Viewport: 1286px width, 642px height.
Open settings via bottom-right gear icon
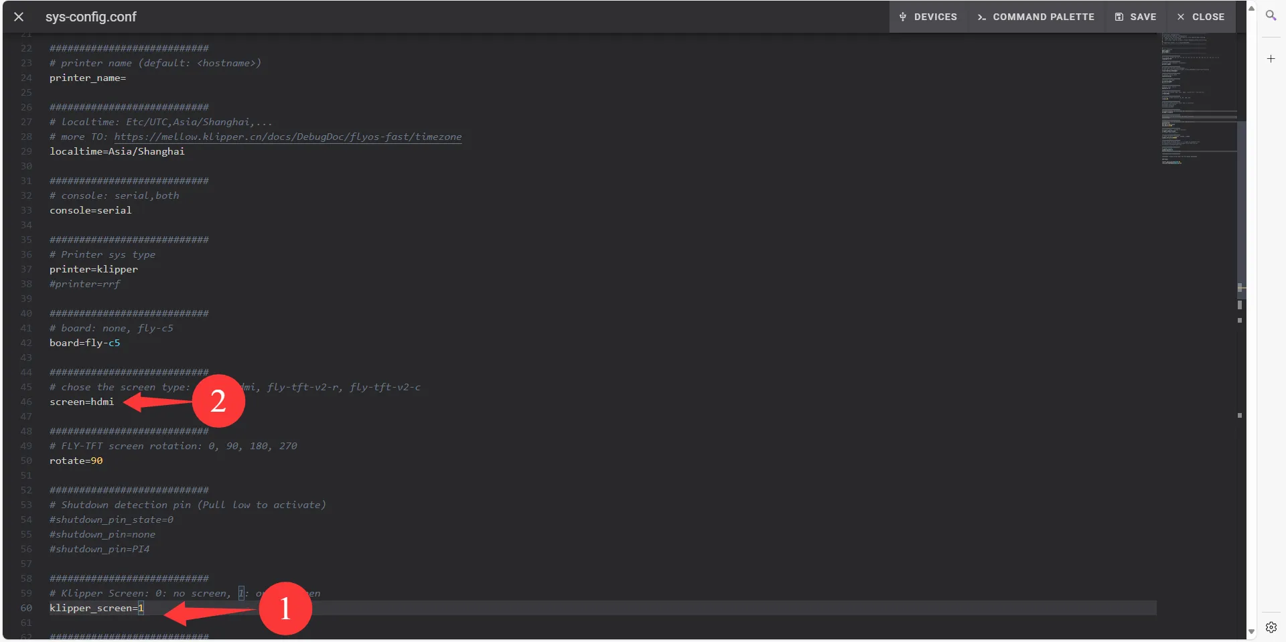pyautogui.click(x=1271, y=627)
